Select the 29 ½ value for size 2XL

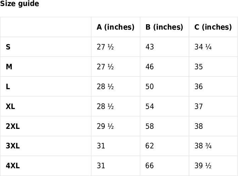pos(105,126)
